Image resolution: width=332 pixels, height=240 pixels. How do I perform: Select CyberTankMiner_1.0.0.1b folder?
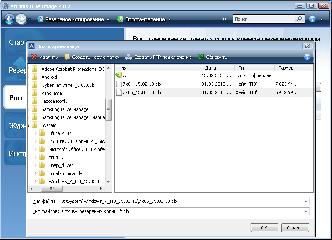pyautogui.click(x=63, y=85)
